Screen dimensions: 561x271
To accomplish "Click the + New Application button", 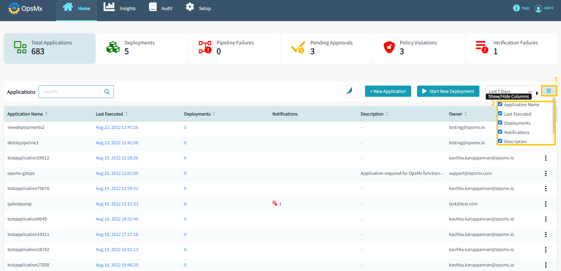I will click(388, 91).
